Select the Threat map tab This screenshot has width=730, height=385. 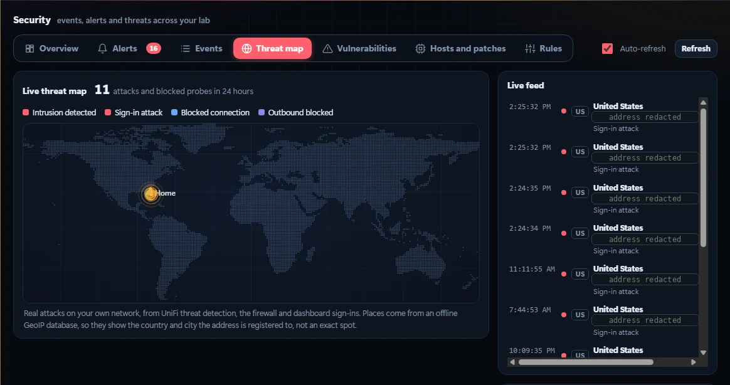(x=272, y=48)
